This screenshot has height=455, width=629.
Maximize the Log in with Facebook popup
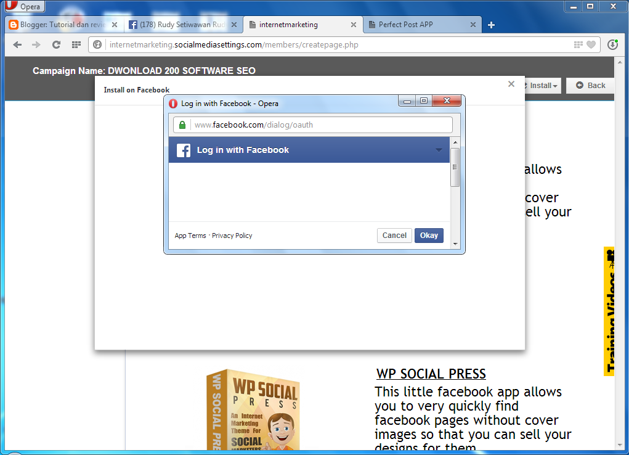[x=424, y=100]
